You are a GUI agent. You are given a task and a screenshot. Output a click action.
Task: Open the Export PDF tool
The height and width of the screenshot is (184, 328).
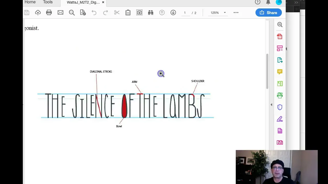280,60
